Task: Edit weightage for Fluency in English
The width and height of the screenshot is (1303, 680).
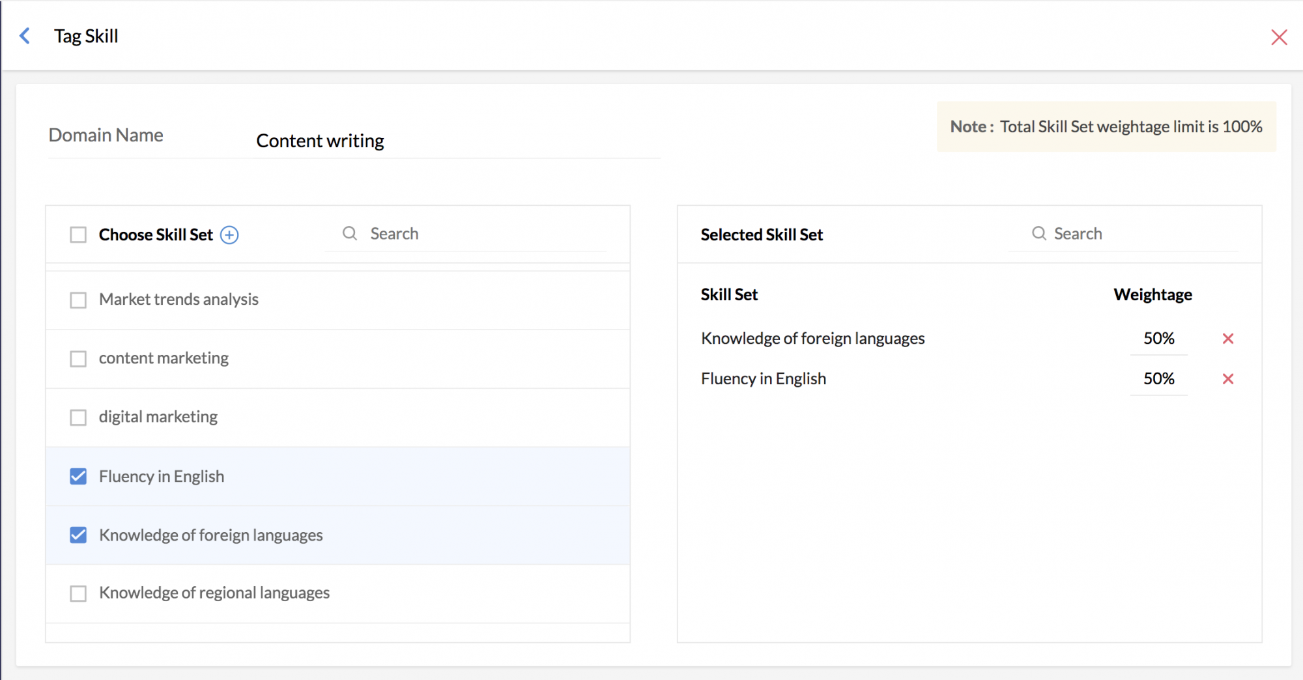Action: pos(1158,379)
